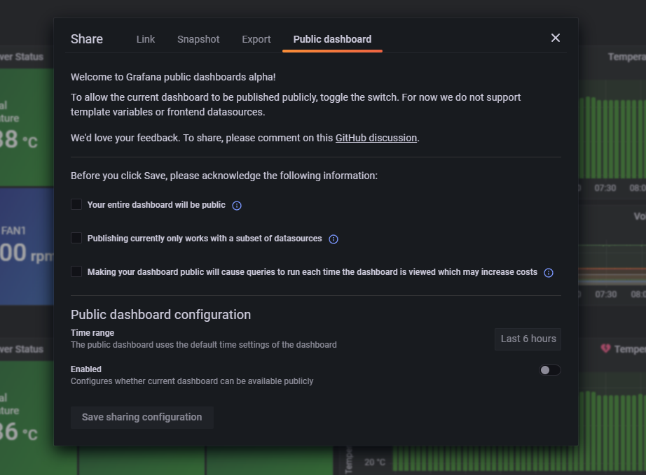Click the 'Enabled' setting label
The height and width of the screenshot is (475, 646).
pyautogui.click(x=86, y=369)
